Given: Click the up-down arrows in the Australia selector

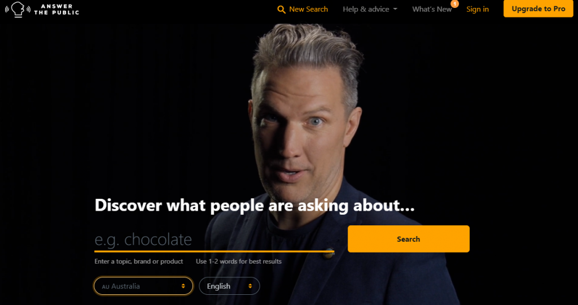Looking at the screenshot, I should click(x=183, y=286).
